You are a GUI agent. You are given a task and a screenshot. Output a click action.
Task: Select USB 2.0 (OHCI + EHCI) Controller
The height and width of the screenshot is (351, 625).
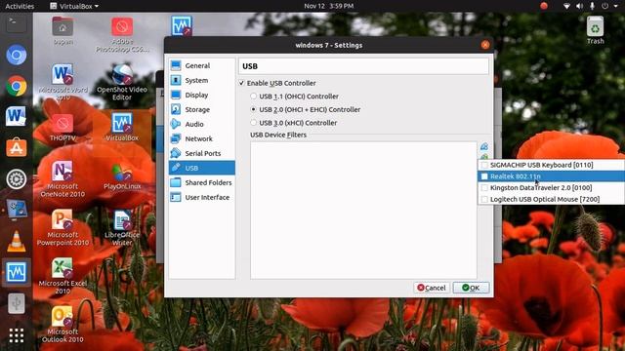pyautogui.click(x=254, y=109)
